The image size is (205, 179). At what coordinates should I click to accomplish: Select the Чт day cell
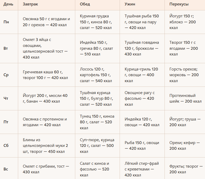point(9,98)
